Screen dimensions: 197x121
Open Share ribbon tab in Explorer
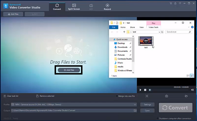coord(133,27)
